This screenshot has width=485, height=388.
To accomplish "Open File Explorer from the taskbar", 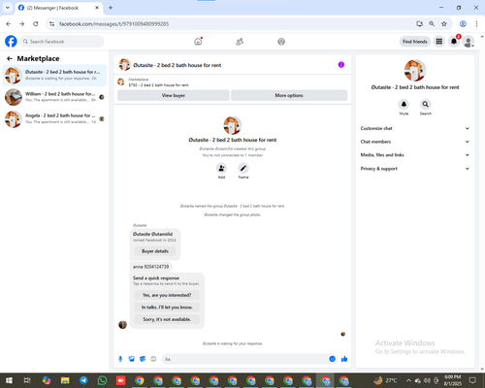I will [x=65, y=380].
